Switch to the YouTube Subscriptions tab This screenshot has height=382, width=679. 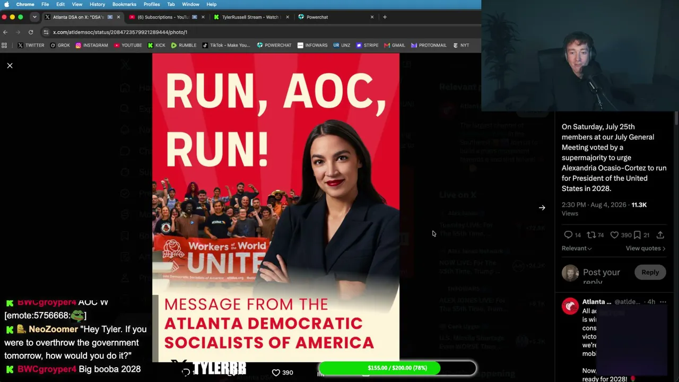point(166,17)
